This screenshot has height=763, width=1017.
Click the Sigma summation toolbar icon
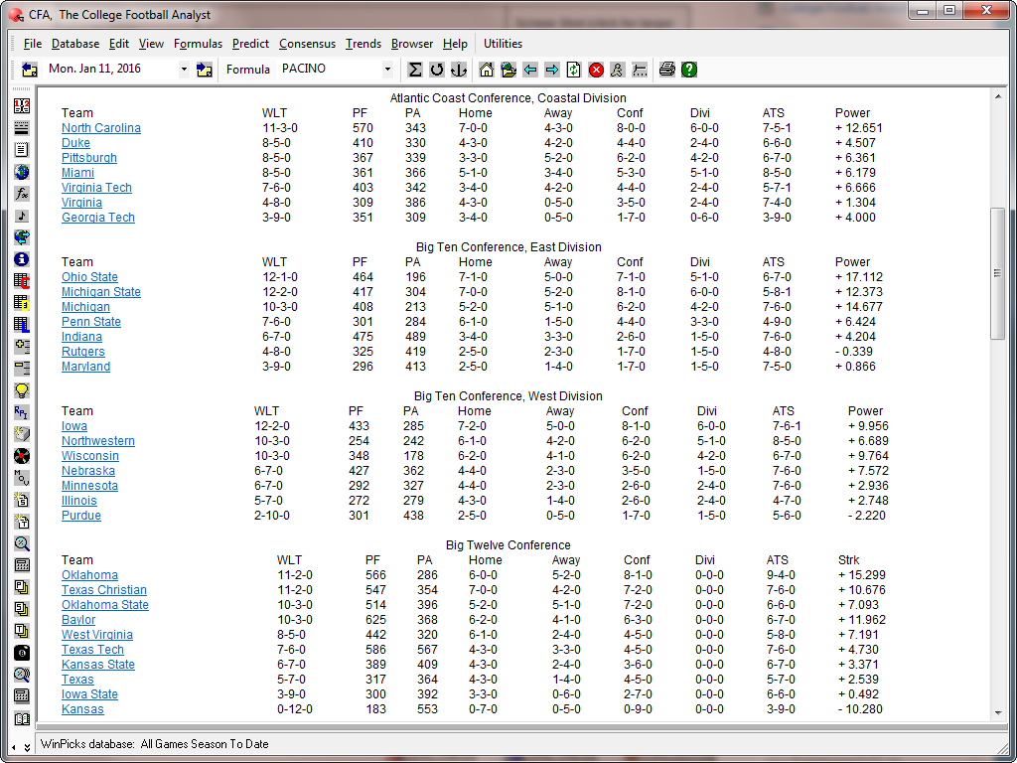coord(415,70)
